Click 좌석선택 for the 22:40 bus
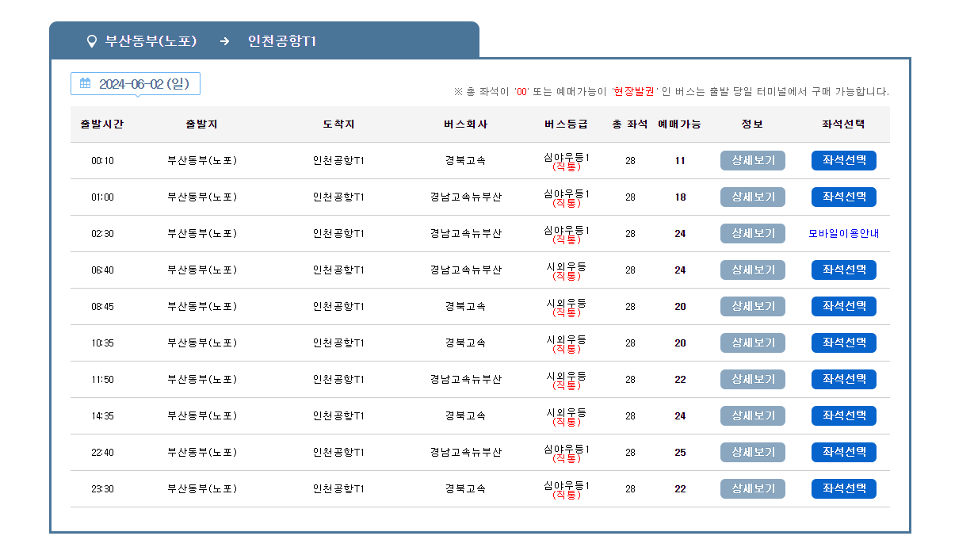The width and height of the screenshot is (974, 555). (x=844, y=453)
